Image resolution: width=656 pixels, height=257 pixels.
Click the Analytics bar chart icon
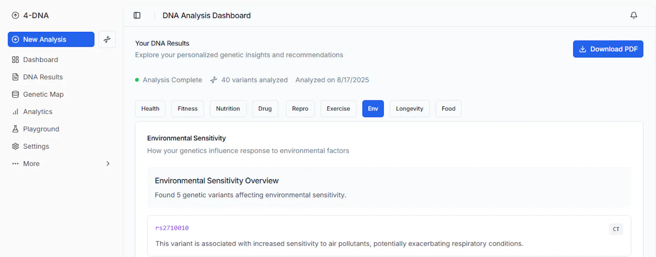tap(16, 112)
